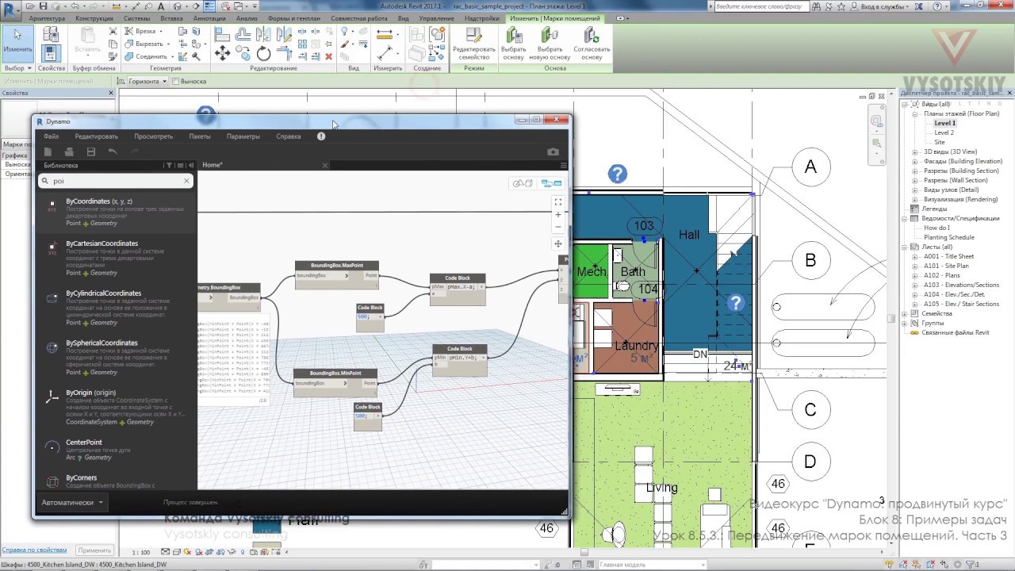Click the Соединить geometry button
Viewport: 1015px width, 571px height.
click(x=151, y=56)
